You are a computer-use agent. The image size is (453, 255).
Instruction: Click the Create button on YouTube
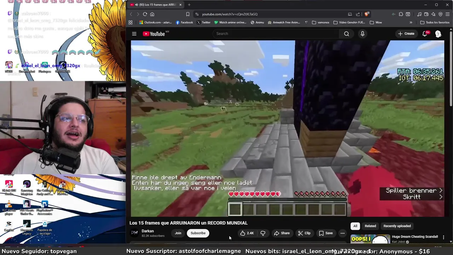click(x=406, y=34)
